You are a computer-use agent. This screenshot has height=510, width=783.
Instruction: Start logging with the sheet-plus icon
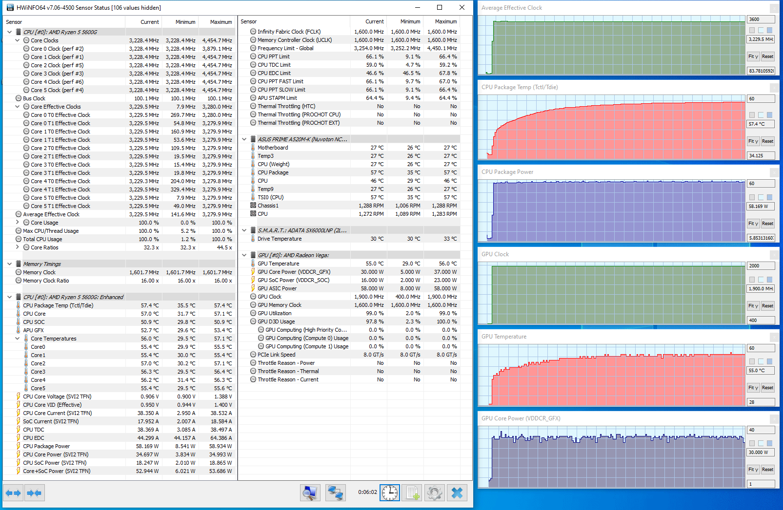tap(413, 493)
